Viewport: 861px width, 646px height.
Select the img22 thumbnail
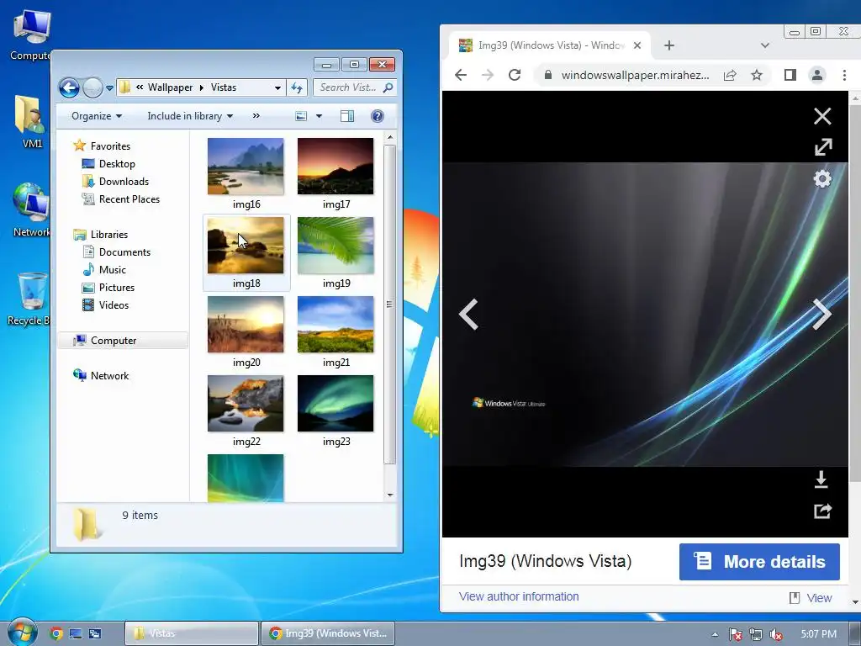coord(246,404)
